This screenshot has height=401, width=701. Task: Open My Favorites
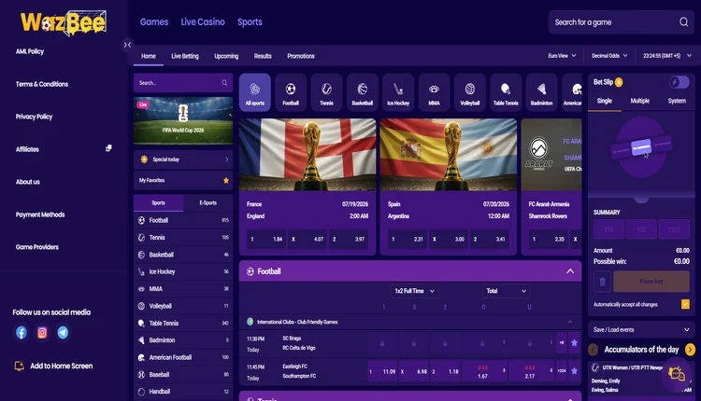(183, 180)
